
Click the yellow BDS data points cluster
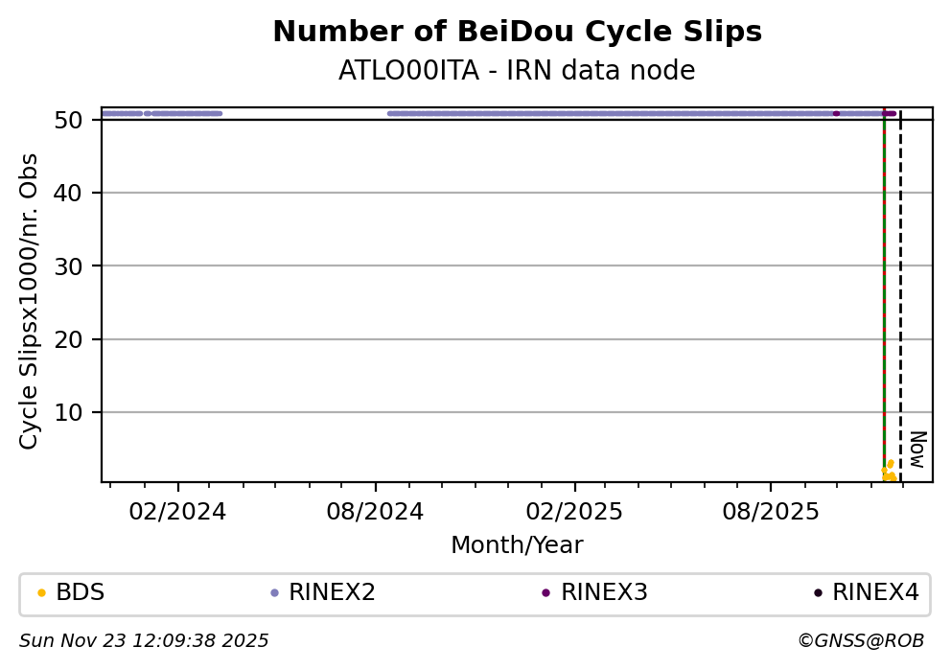pyautogui.click(x=889, y=472)
